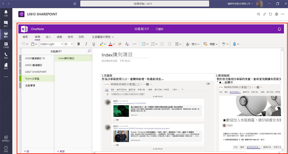Viewport: 288px width, 154px height.
Task: Increase indent of the paragraph
Action: [x=169, y=44]
